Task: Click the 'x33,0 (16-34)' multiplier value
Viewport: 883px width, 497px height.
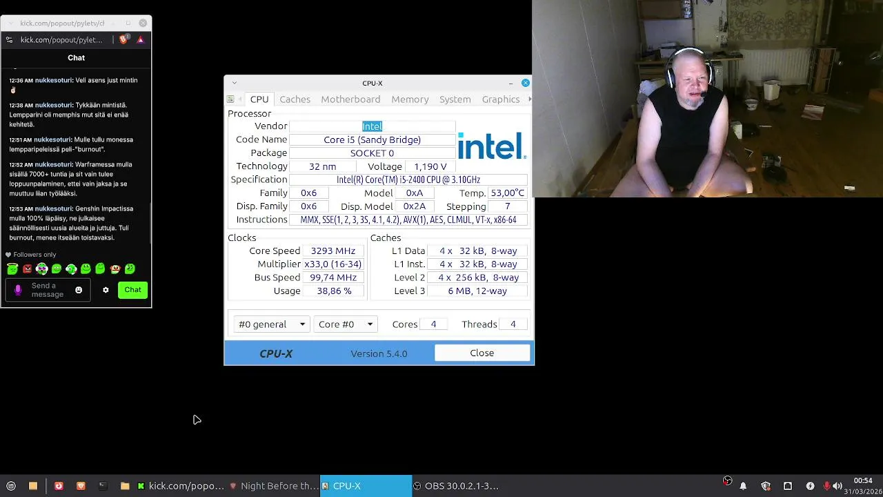Action: [333, 264]
